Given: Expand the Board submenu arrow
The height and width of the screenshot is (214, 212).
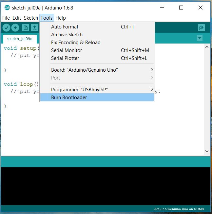Looking at the screenshot, I should point(152,70).
